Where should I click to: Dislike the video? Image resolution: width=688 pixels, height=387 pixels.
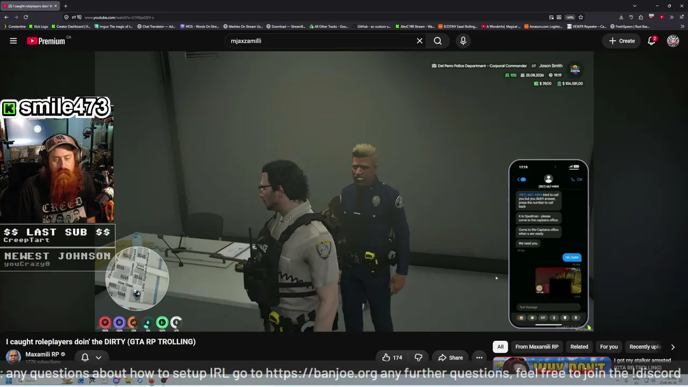(418, 357)
